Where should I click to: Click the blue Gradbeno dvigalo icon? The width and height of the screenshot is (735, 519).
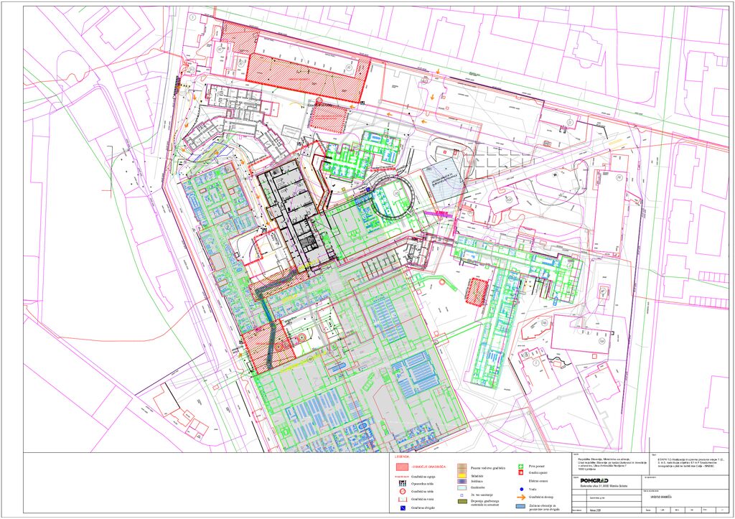(x=402, y=509)
